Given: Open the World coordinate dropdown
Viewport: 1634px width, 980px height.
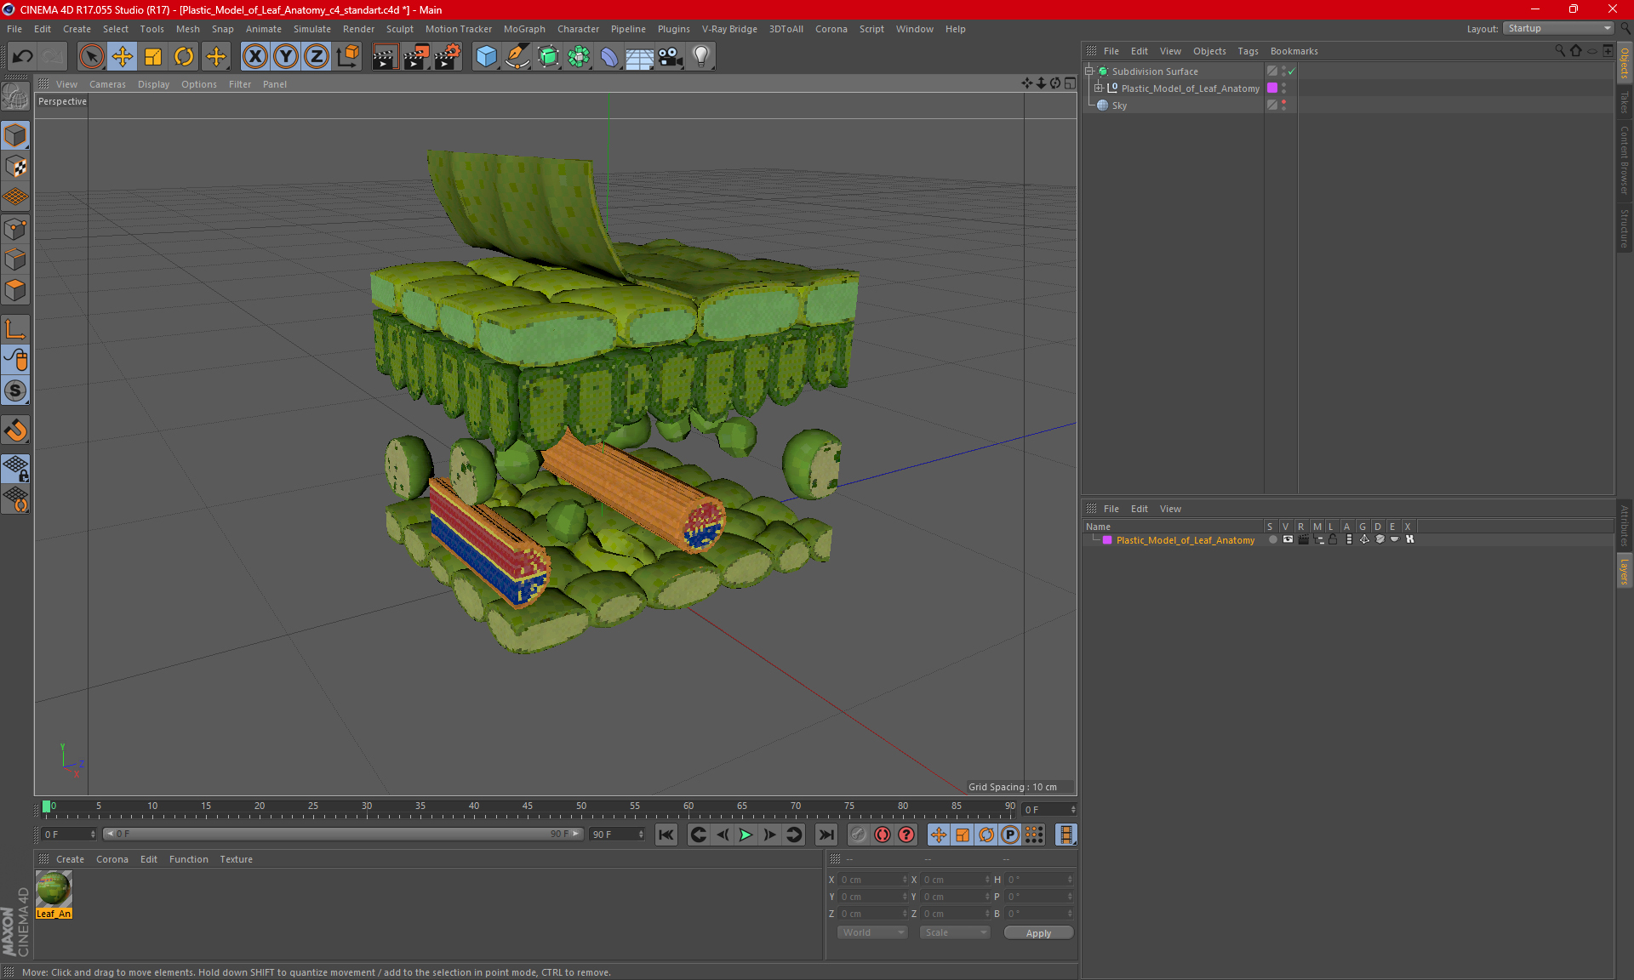Looking at the screenshot, I should [872, 932].
